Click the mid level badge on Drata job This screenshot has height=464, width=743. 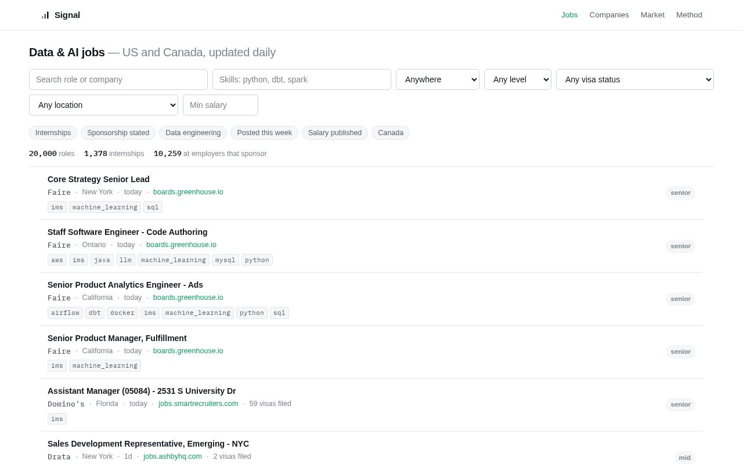[685, 458]
